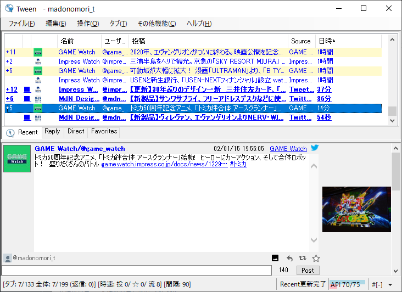
Task: Click the Recent更新完了 status text
Action: (303, 284)
